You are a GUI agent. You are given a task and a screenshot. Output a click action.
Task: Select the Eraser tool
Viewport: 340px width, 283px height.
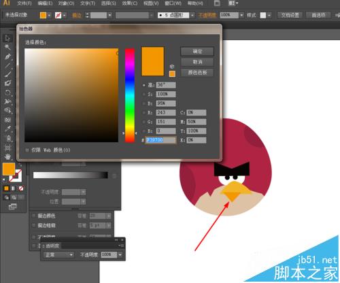point(7,83)
